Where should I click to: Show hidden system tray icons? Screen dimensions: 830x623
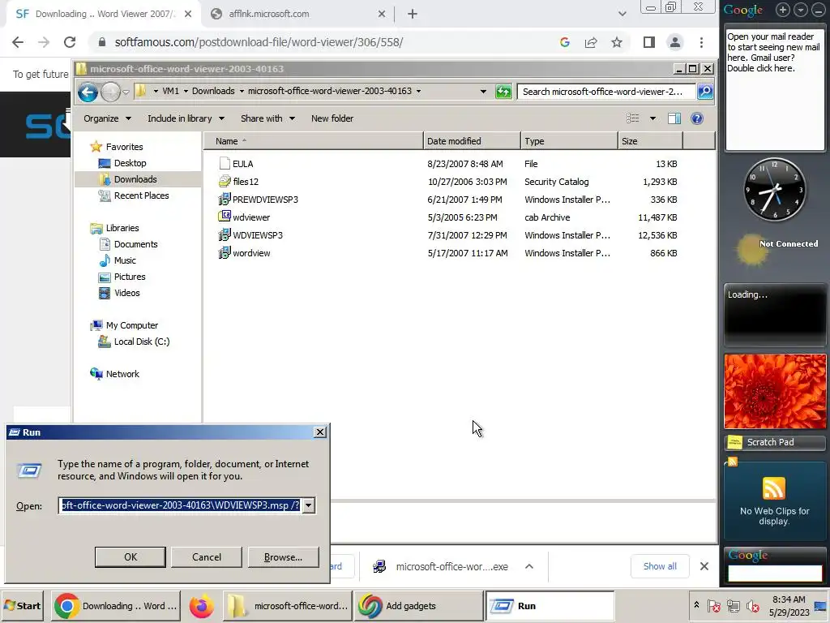[696, 605]
